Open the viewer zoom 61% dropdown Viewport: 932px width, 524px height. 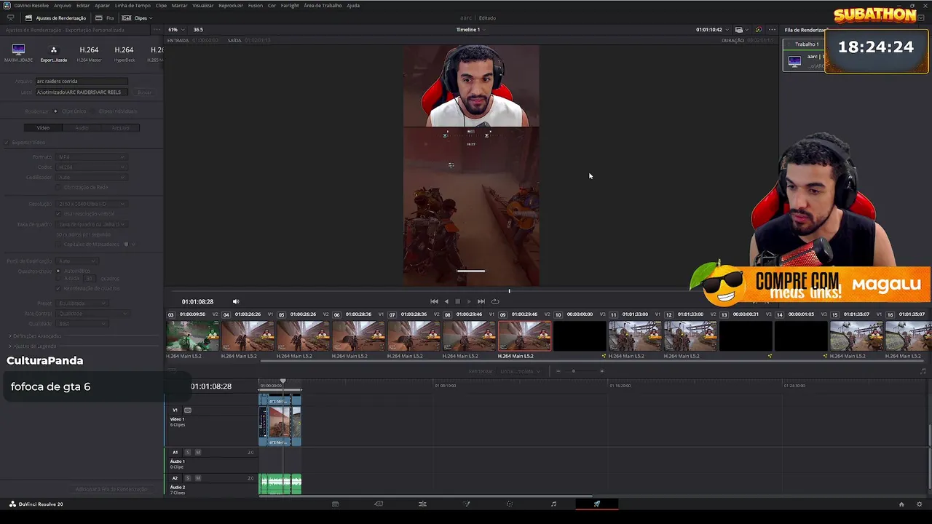(175, 30)
